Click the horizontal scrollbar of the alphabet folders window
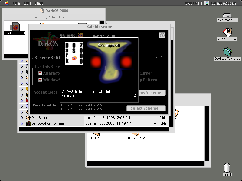The width and height of the screenshot is (242, 181). tap(146, 164)
